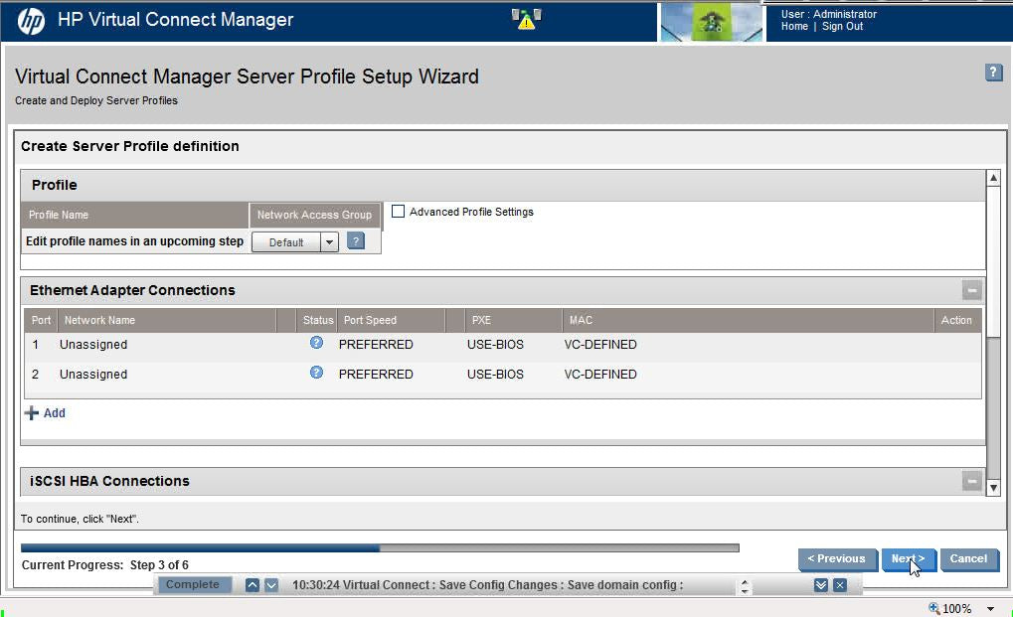Go back with the Previous button
Screen dimensions: 1013x617
pyautogui.click(x=837, y=559)
